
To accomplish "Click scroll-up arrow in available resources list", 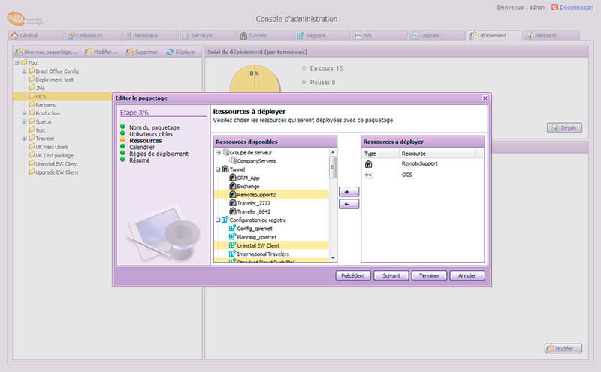I will (x=332, y=152).
